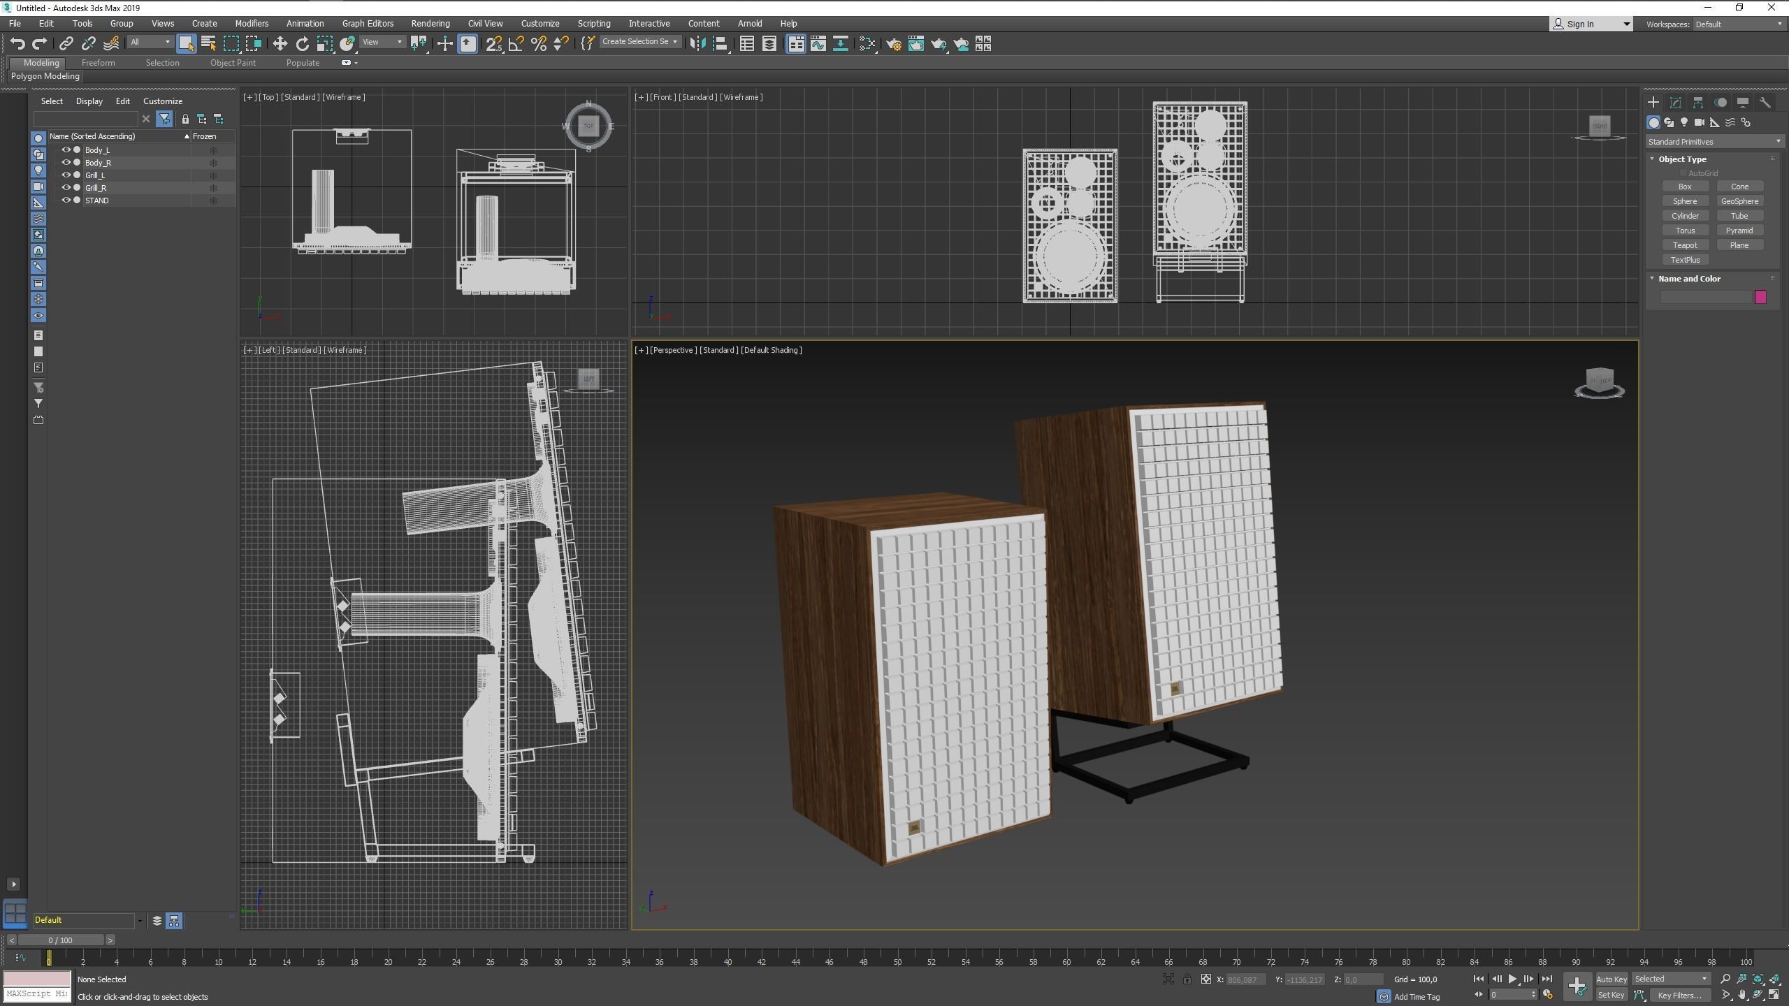The width and height of the screenshot is (1789, 1006).
Task: Hide Body_R using its eye icon
Action: 66,162
